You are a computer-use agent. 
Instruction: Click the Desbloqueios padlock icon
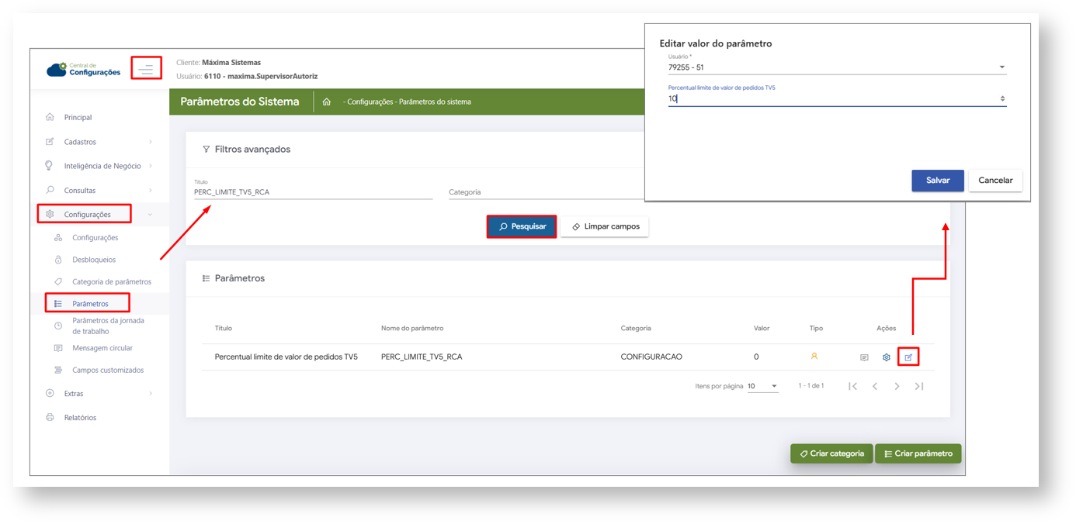click(58, 260)
